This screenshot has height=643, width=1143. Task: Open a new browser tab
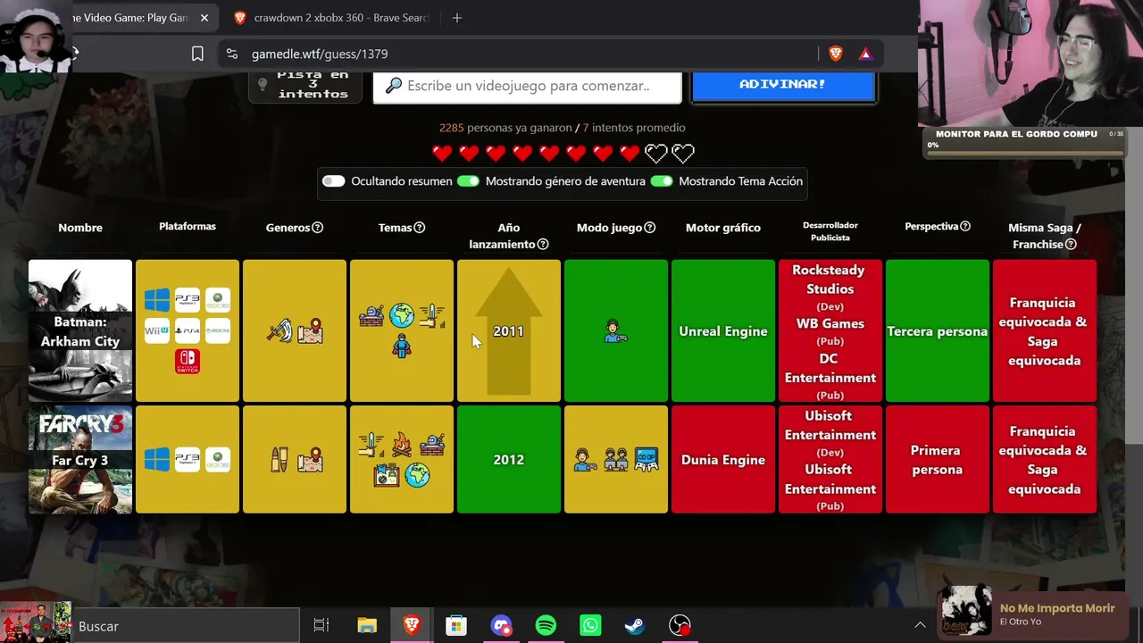(x=457, y=18)
